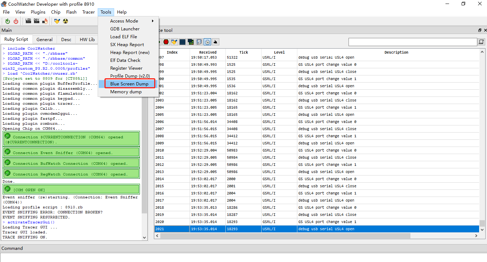Open Heap Report (new) menu item
The width and height of the screenshot is (487, 262).
click(x=129, y=52)
